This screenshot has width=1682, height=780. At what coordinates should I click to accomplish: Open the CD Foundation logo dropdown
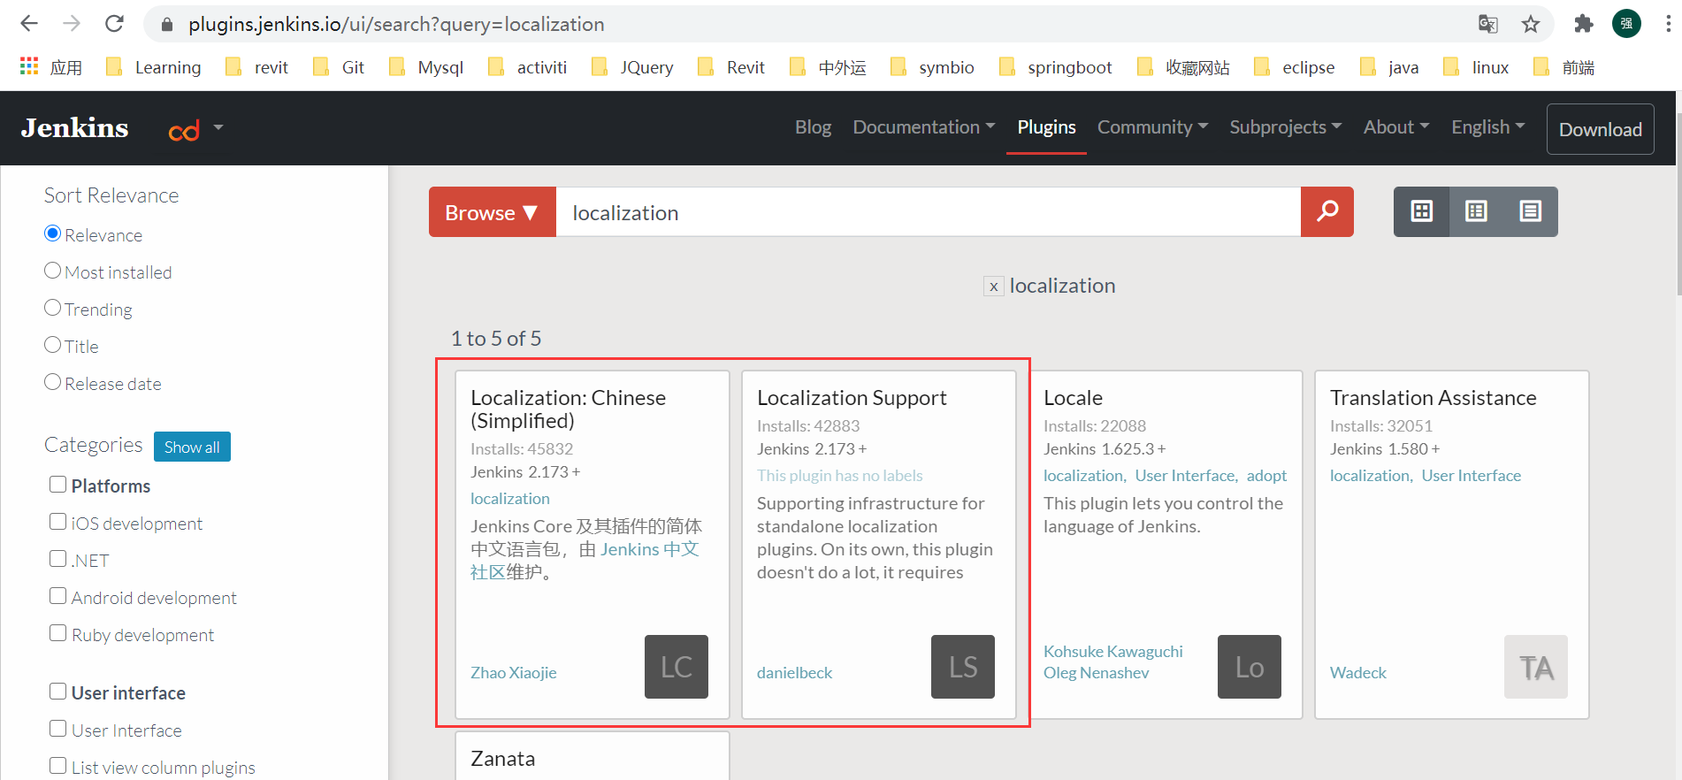pos(195,129)
